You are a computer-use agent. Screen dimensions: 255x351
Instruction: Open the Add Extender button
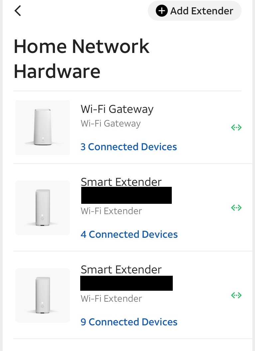pyautogui.click(x=194, y=11)
